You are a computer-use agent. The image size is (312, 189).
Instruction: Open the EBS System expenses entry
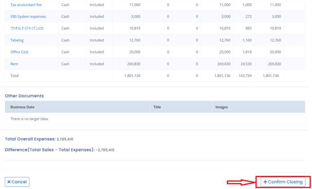28,17
